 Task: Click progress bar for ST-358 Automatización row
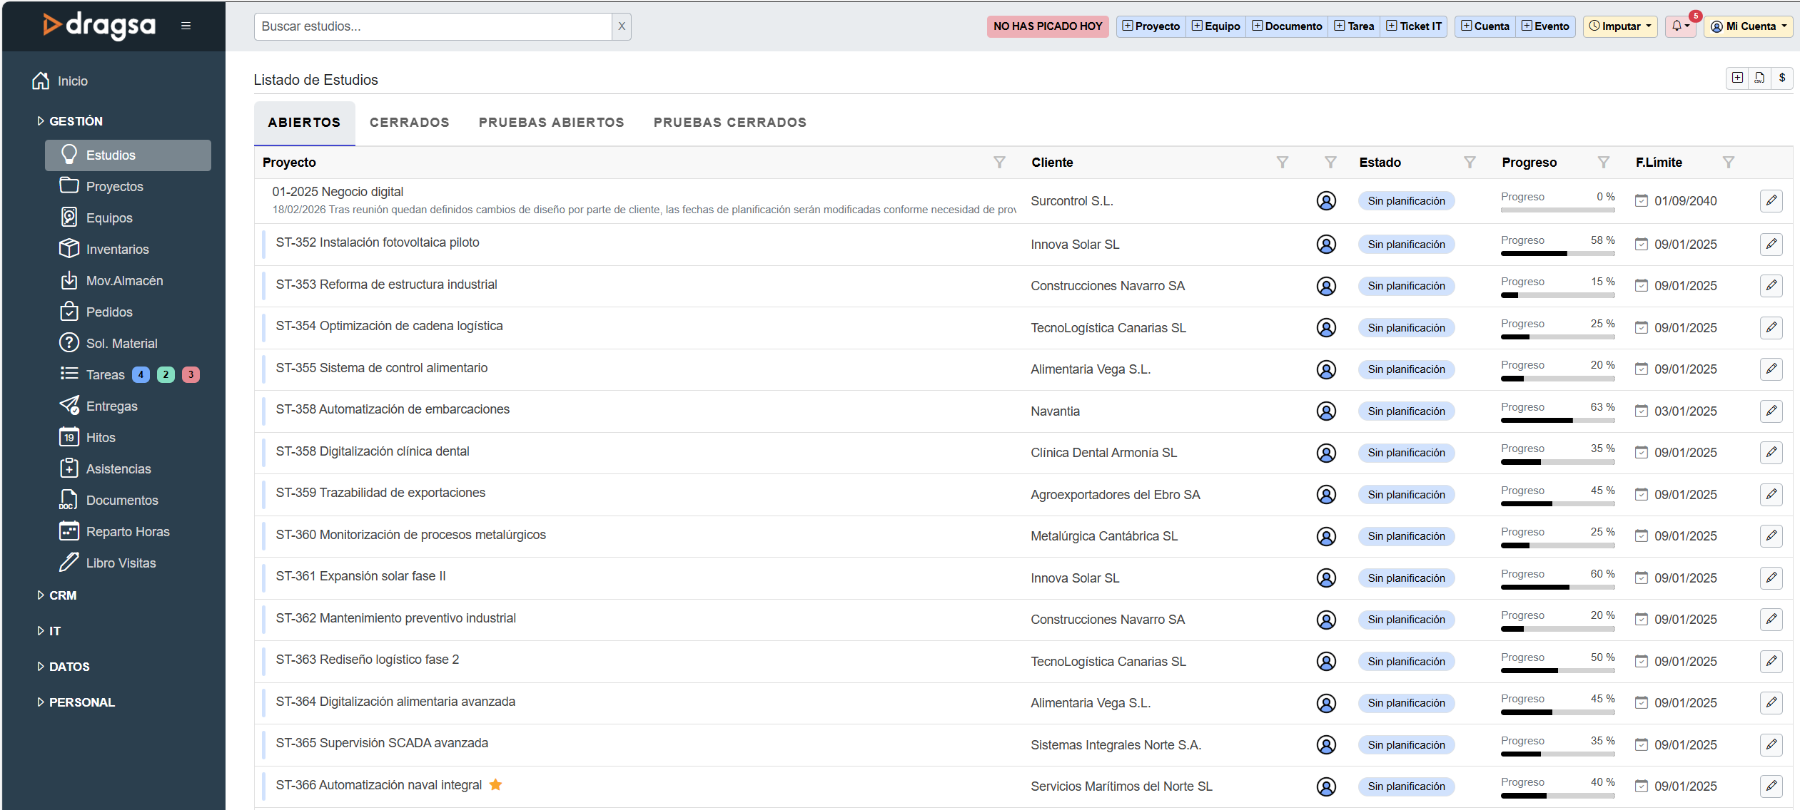click(1557, 421)
